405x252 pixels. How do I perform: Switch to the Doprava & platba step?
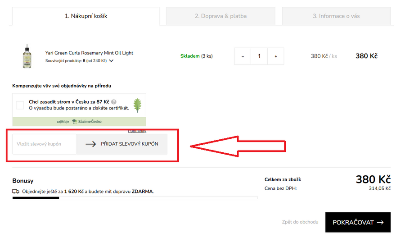(220, 16)
